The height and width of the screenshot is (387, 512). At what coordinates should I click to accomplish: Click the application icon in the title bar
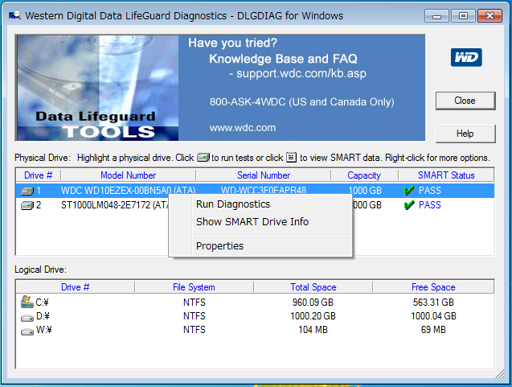click(x=14, y=15)
